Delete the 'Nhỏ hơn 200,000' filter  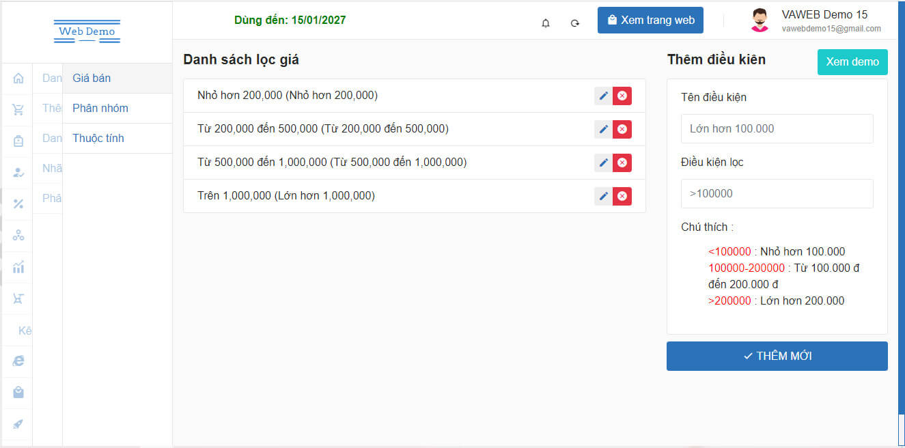[622, 96]
